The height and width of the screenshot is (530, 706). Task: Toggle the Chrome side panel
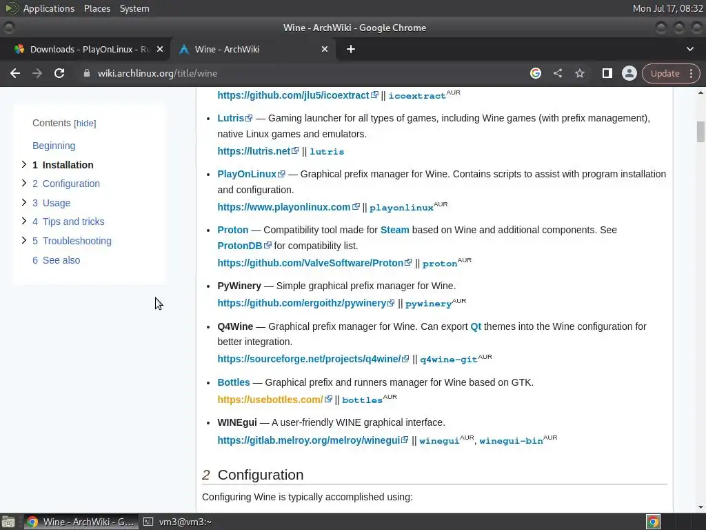pyautogui.click(x=607, y=73)
